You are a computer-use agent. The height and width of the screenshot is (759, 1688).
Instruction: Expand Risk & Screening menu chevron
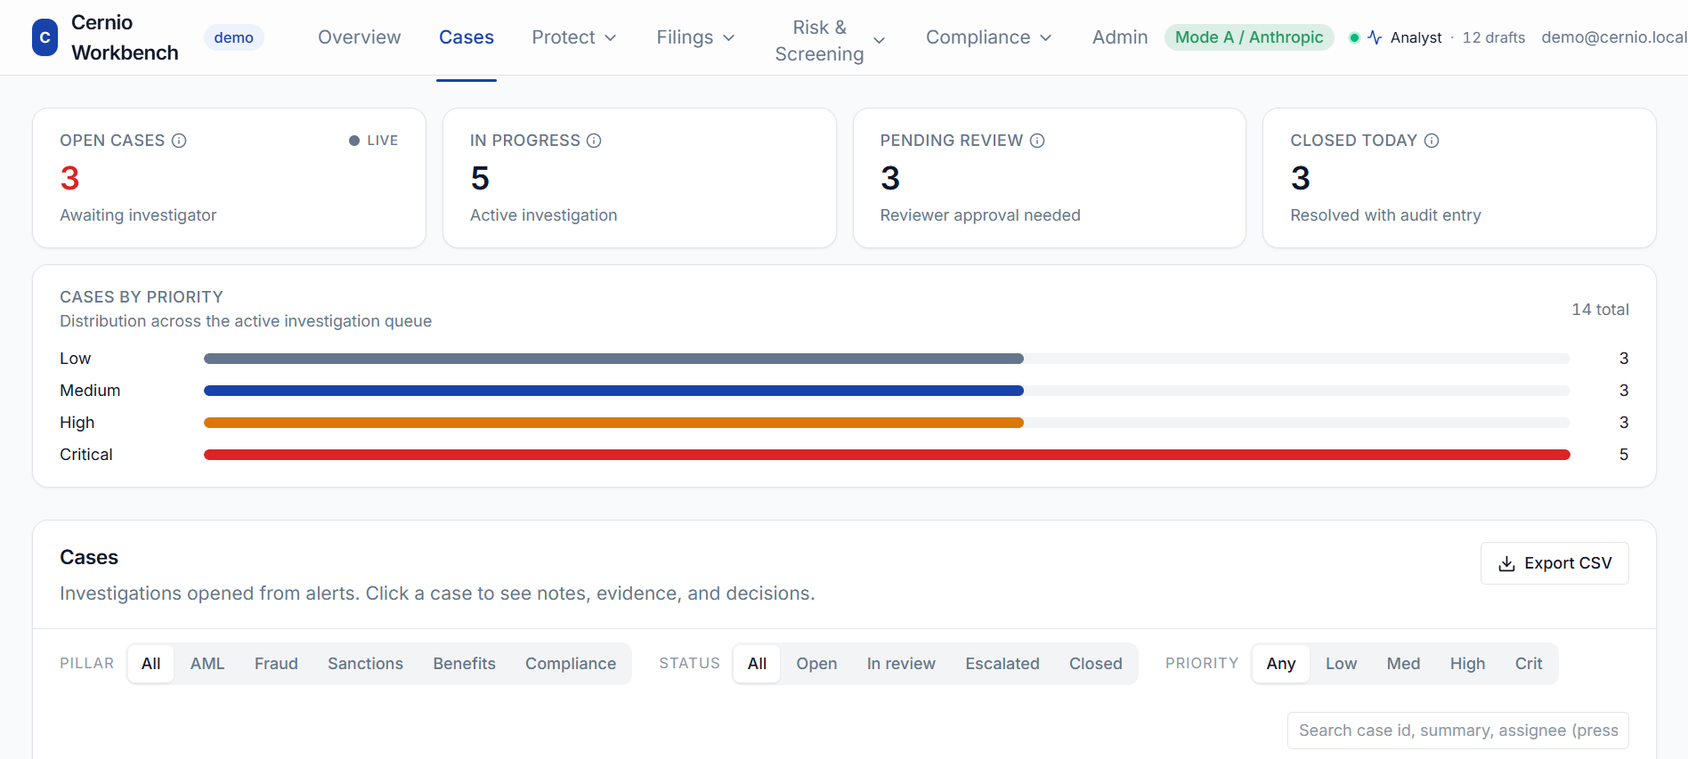879,41
